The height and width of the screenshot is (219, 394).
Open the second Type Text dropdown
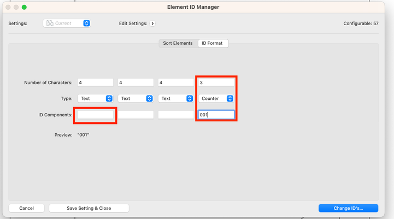click(136, 99)
